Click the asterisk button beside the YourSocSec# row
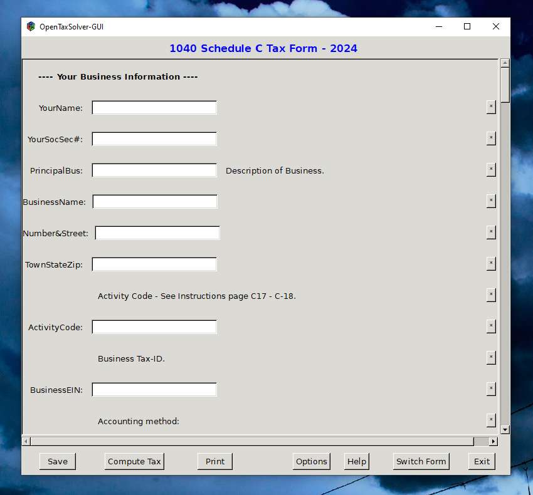The image size is (533, 495). coord(491,138)
